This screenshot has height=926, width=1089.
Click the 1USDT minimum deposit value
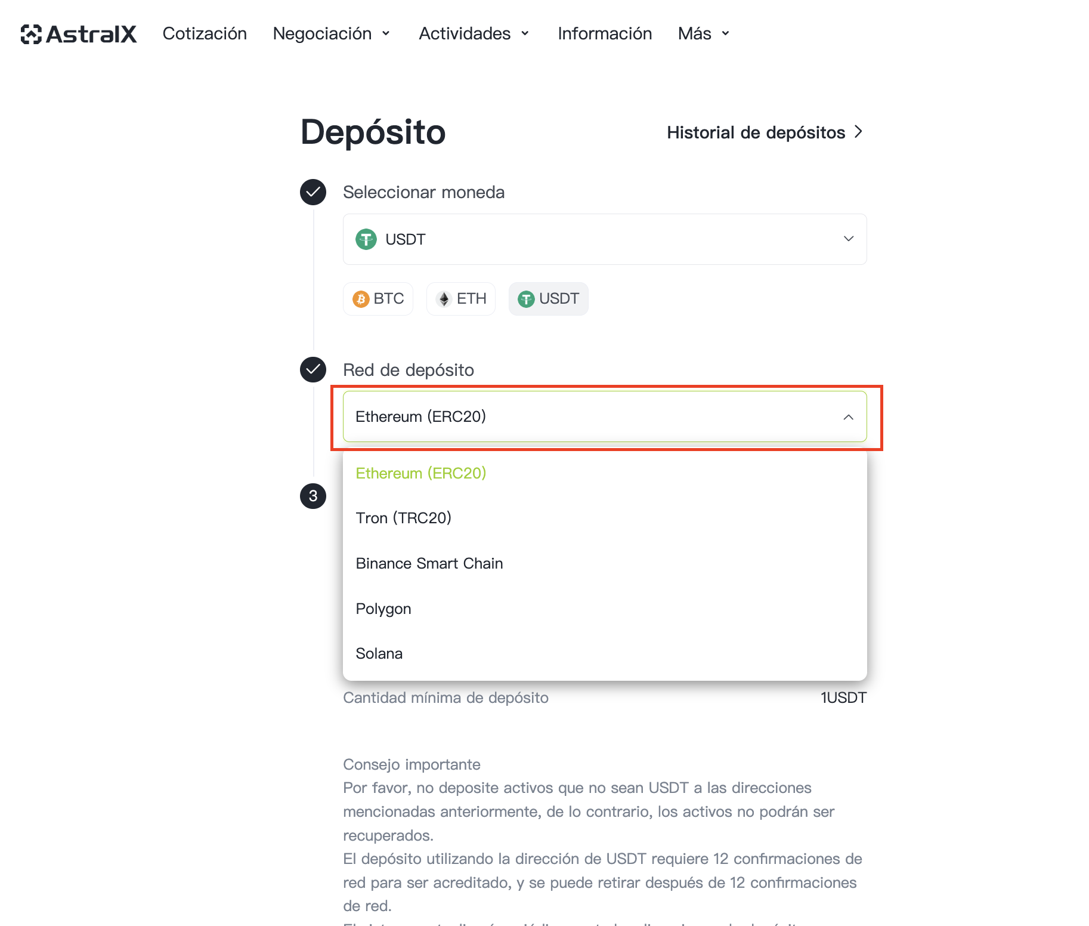point(843,697)
